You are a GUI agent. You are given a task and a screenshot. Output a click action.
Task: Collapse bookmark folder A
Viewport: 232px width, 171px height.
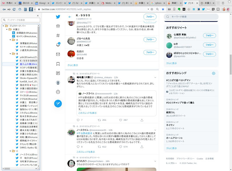(x=10, y=40)
